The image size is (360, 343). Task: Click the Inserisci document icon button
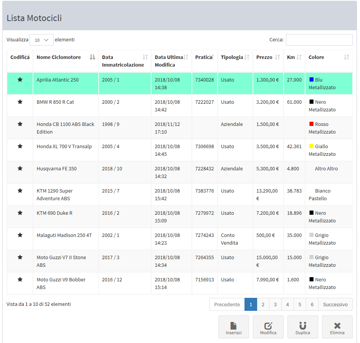[233, 327]
